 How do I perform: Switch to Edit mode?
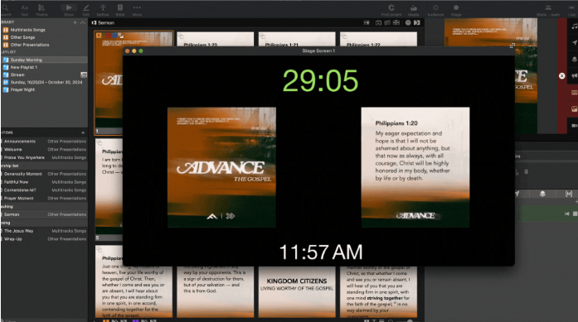86,10
